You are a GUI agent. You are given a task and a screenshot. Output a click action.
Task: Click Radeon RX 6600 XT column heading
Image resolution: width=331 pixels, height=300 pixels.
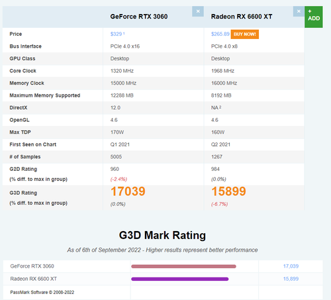(242, 17)
